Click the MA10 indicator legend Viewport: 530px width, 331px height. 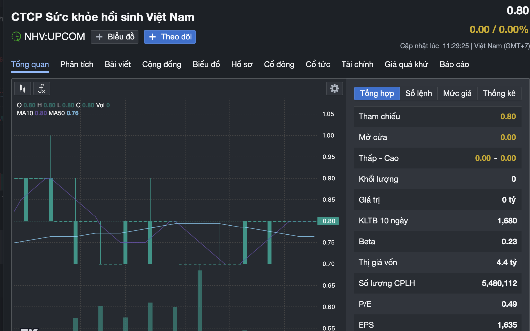tap(32, 113)
